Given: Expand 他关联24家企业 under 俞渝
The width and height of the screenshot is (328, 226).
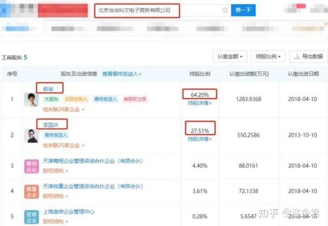Looking at the screenshot, I should click(64, 109).
